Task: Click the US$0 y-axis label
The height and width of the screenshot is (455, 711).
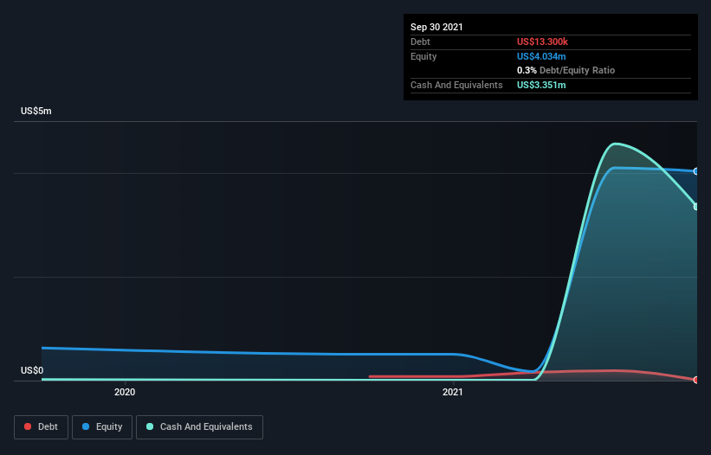Action: click(x=32, y=370)
